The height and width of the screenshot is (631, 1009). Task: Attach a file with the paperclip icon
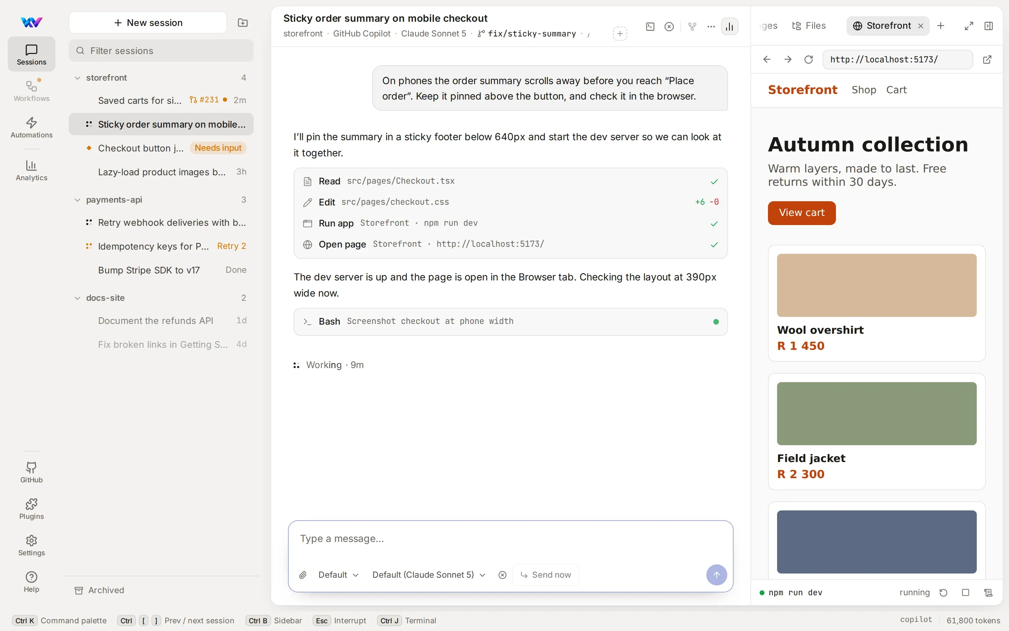(303, 575)
